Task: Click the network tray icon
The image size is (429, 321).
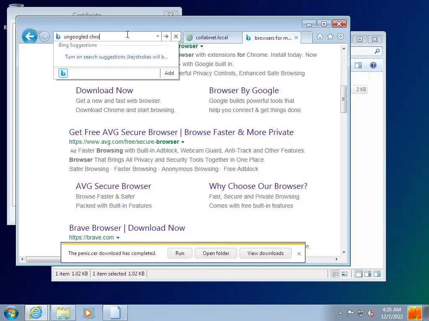Action: [x=361, y=313]
